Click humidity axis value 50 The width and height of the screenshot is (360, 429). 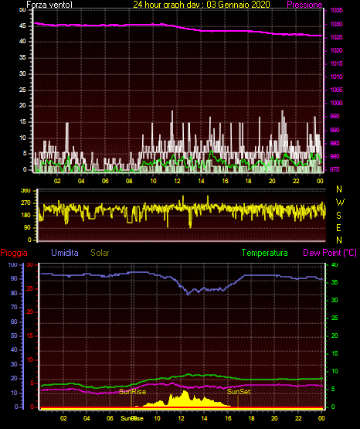tap(14, 335)
